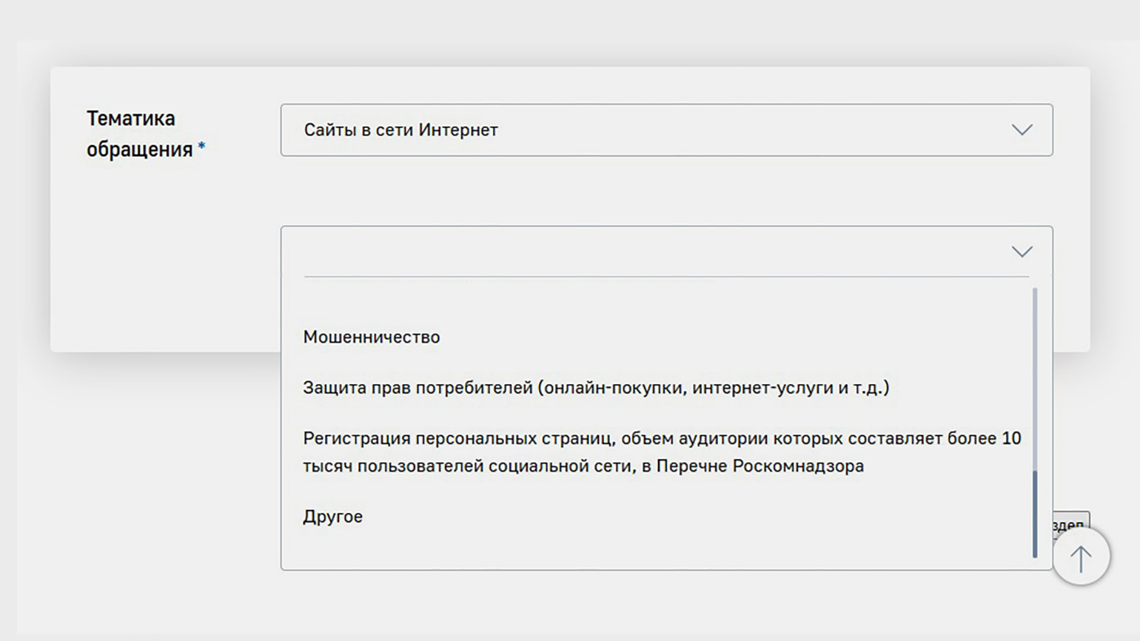Click the partially hidden button behind the list
The width and height of the screenshot is (1140, 641).
[1070, 520]
